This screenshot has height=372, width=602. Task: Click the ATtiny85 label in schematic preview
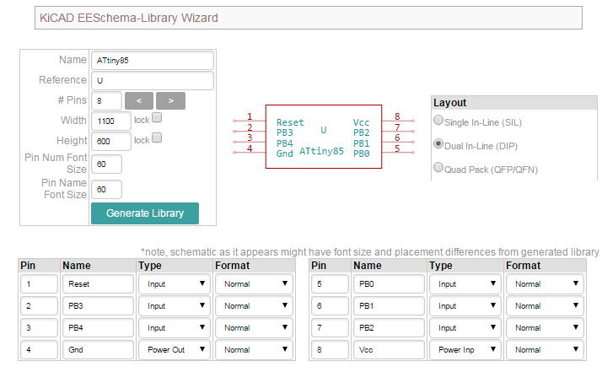322,151
